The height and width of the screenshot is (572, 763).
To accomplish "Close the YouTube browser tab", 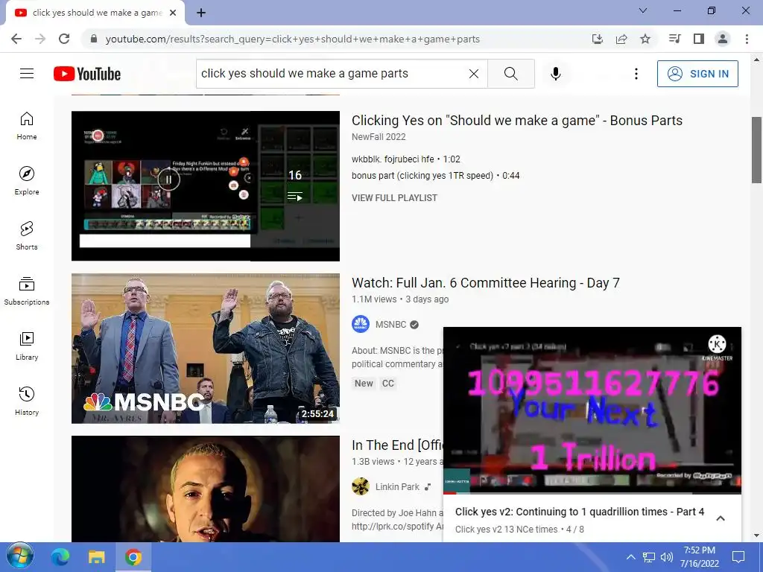I will (x=173, y=13).
